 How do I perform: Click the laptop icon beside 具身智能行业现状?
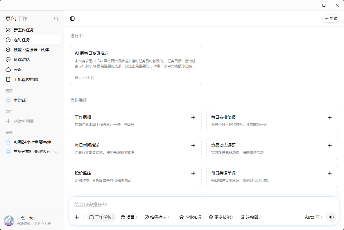click(8, 151)
